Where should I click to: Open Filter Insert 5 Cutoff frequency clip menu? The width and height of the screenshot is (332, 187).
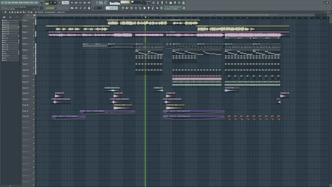click(81, 111)
